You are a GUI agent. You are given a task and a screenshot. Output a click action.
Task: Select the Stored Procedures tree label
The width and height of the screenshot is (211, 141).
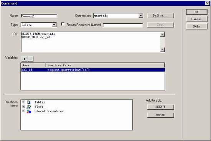click(x=49, y=111)
